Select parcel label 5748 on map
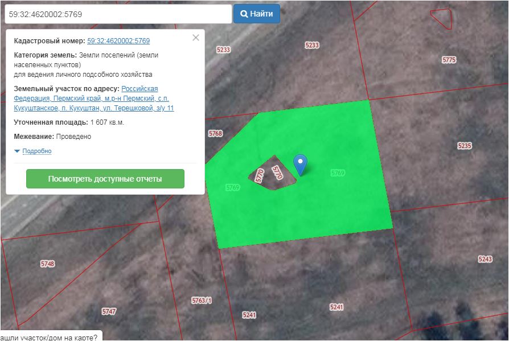This screenshot has height=341, width=509. (x=47, y=264)
